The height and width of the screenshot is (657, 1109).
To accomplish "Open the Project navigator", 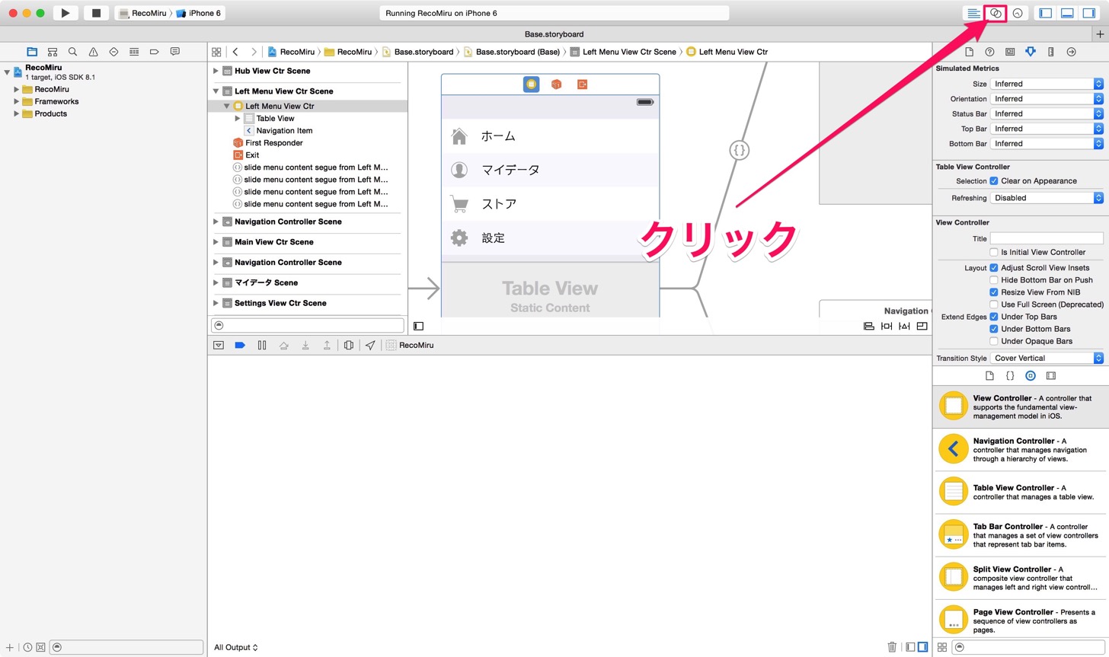I will [x=32, y=52].
